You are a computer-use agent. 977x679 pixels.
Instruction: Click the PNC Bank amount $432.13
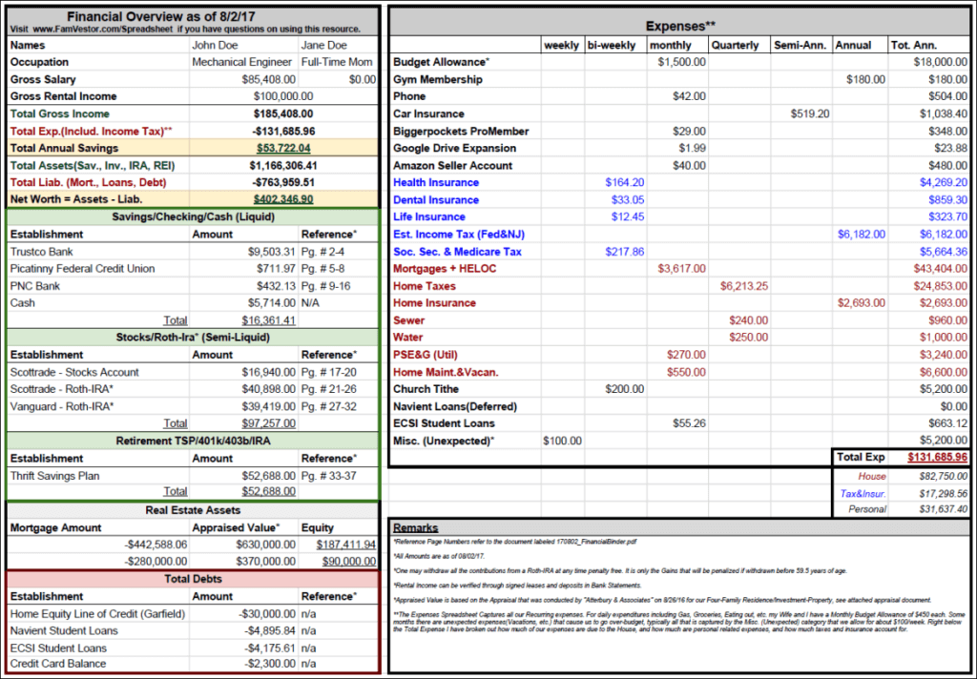(276, 286)
